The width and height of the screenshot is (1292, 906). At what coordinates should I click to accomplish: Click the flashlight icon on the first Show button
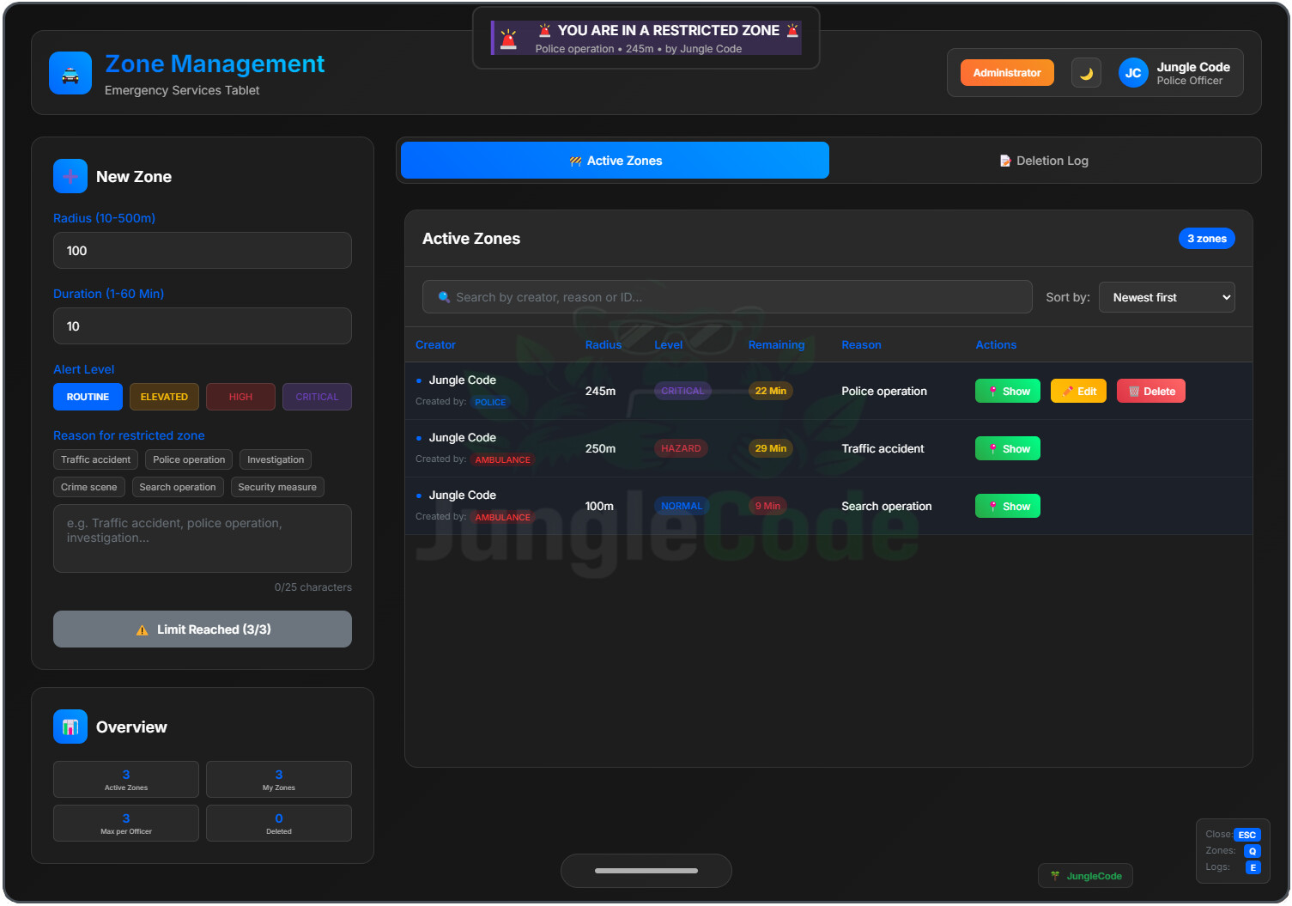pyautogui.click(x=994, y=391)
